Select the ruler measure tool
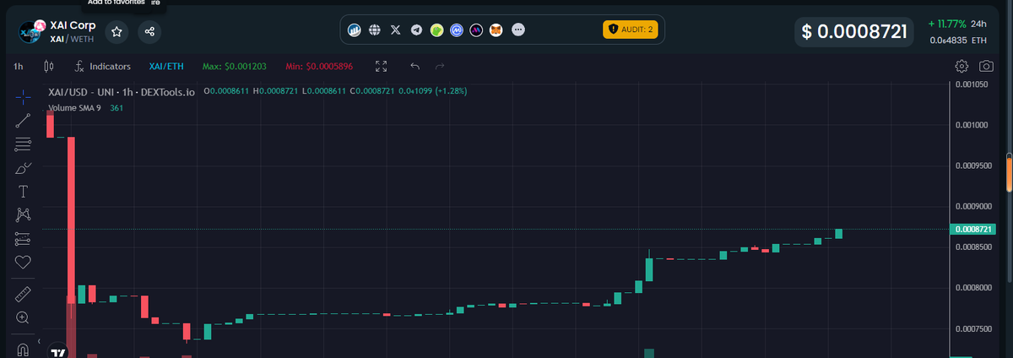1013x358 pixels. coord(23,294)
